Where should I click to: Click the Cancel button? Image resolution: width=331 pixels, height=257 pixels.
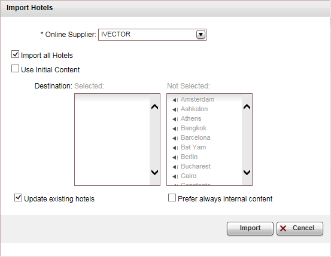pyautogui.click(x=300, y=228)
